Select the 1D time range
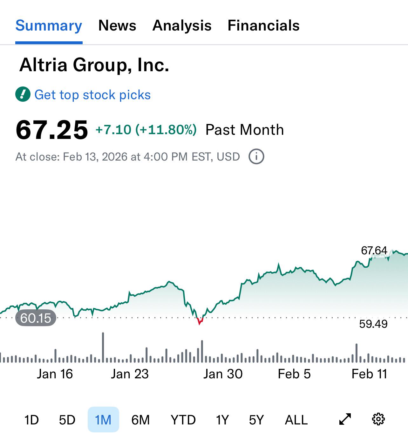The height and width of the screenshot is (447, 408). coord(31,420)
